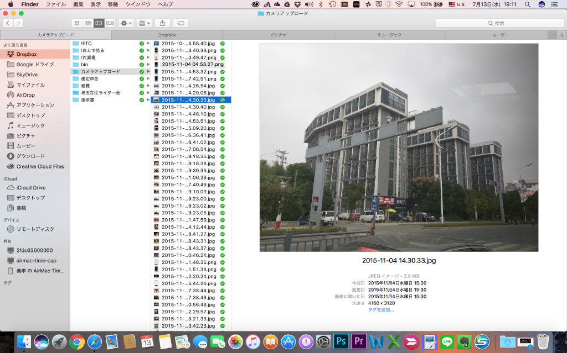
Task: Open iCloud Drive in the sidebar
Action: click(x=35, y=188)
